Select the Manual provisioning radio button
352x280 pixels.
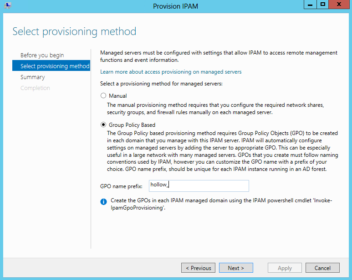pyautogui.click(x=103, y=96)
